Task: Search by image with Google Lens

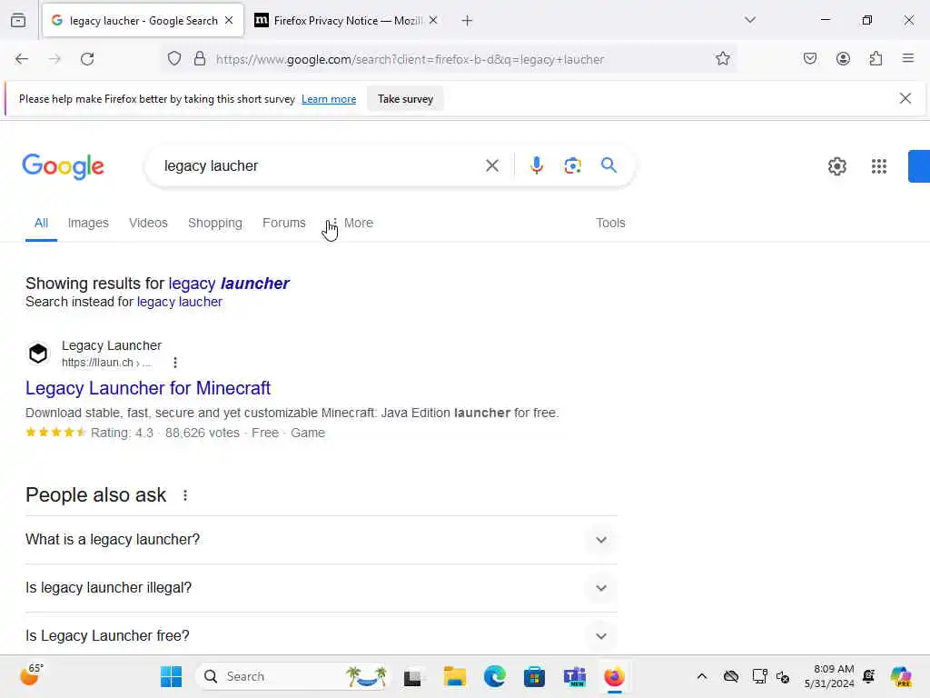Action: 572,165
